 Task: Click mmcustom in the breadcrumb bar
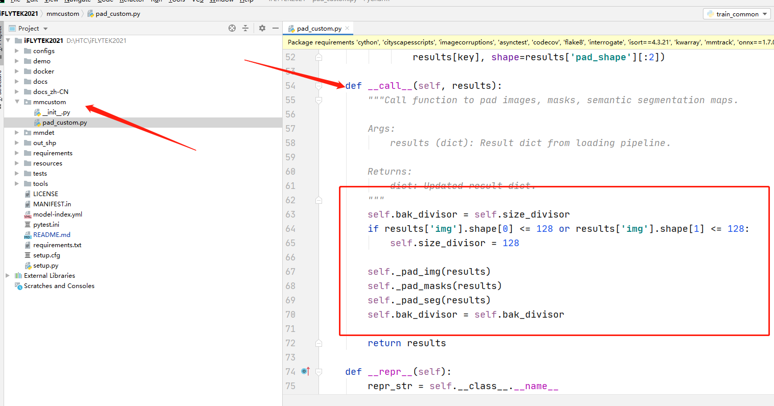coord(63,14)
